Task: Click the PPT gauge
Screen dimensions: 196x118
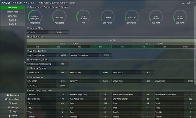Action: [x=83, y=17]
